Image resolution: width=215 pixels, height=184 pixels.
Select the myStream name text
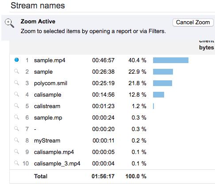point(47,141)
